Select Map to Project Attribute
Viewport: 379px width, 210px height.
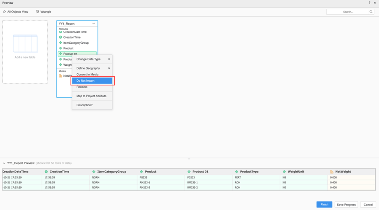pos(91,96)
